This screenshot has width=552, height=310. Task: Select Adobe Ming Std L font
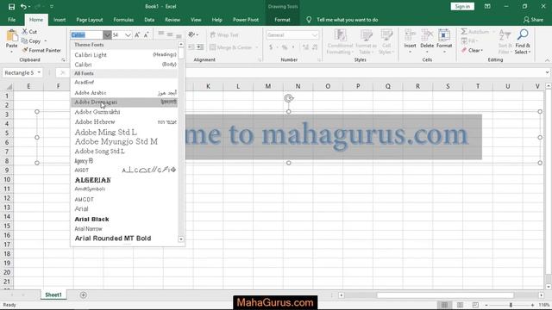(x=125, y=132)
